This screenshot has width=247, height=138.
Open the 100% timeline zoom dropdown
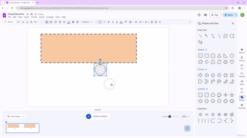coord(185,117)
